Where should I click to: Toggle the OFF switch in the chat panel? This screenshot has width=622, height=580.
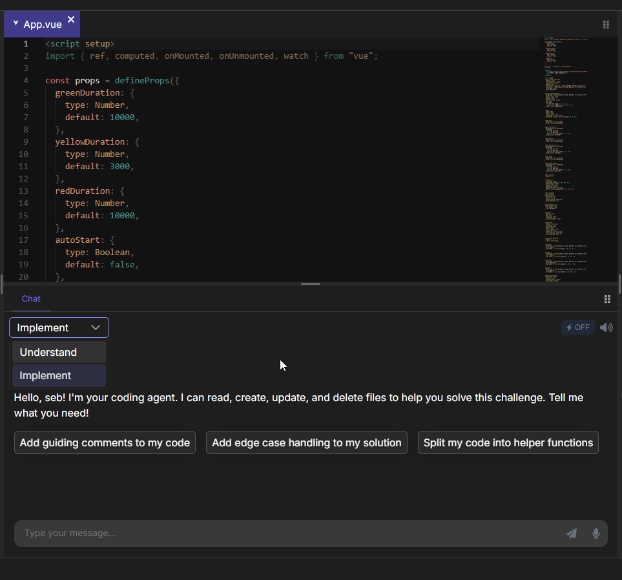pos(577,327)
